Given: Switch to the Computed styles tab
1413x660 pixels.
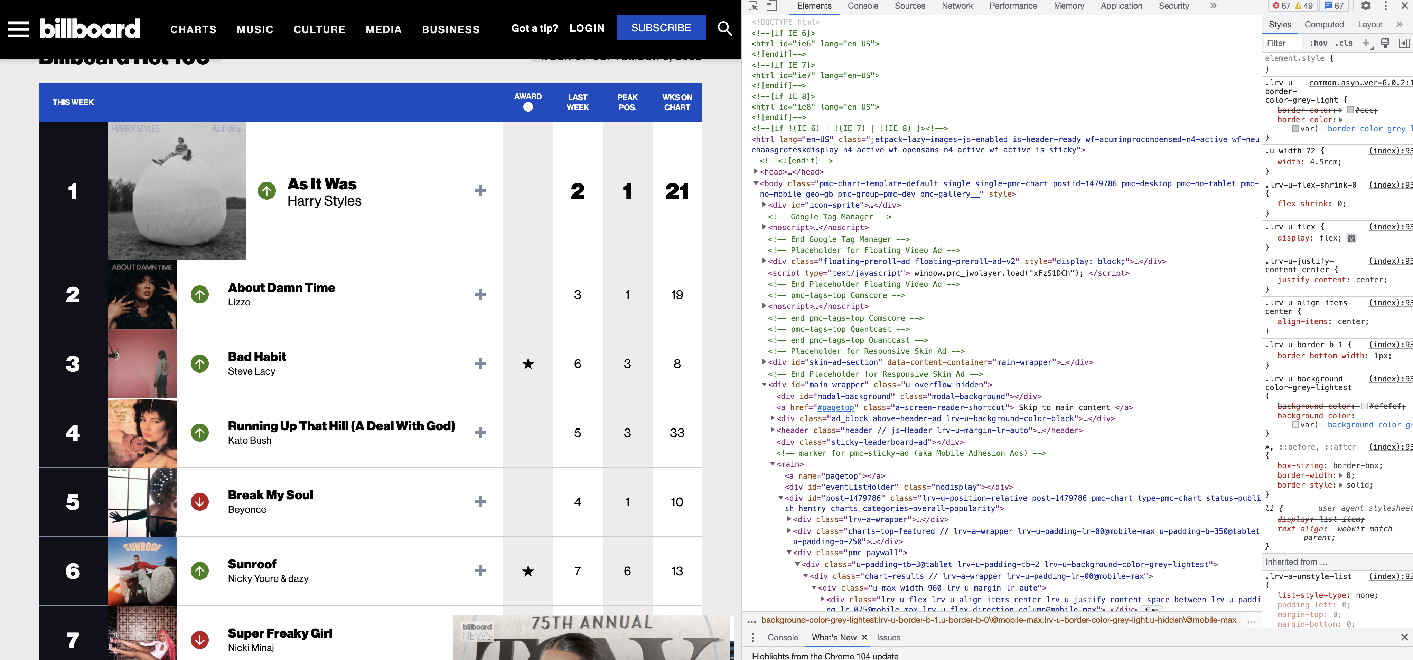Looking at the screenshot, I should [x=1323, y=25].
